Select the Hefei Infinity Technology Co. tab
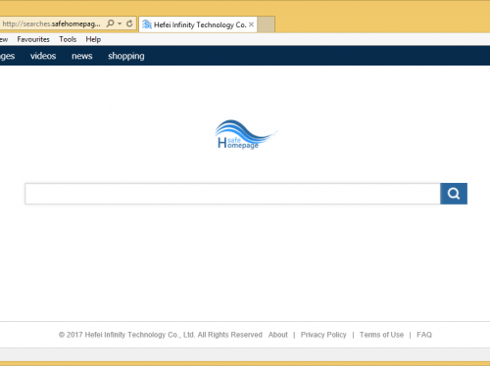This screenshot has height=367, width=490. (x=198, y=24)
